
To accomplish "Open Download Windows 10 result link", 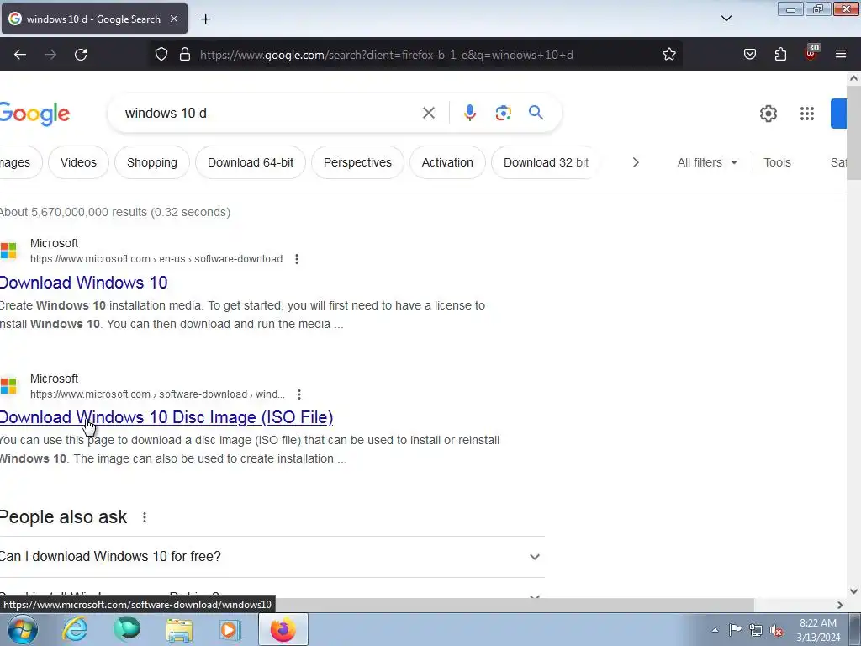I will [x=83, y=283].
